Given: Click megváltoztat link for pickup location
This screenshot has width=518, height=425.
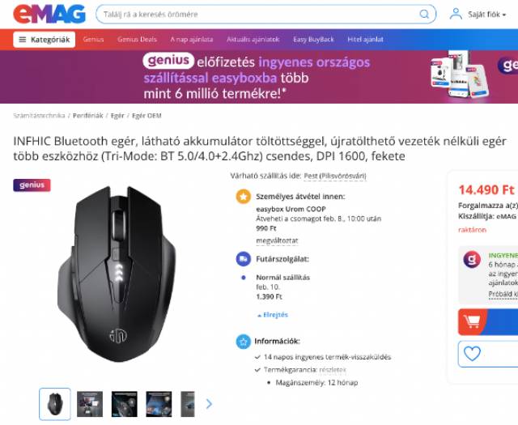Looking at the screenshot, I should 277,240.
